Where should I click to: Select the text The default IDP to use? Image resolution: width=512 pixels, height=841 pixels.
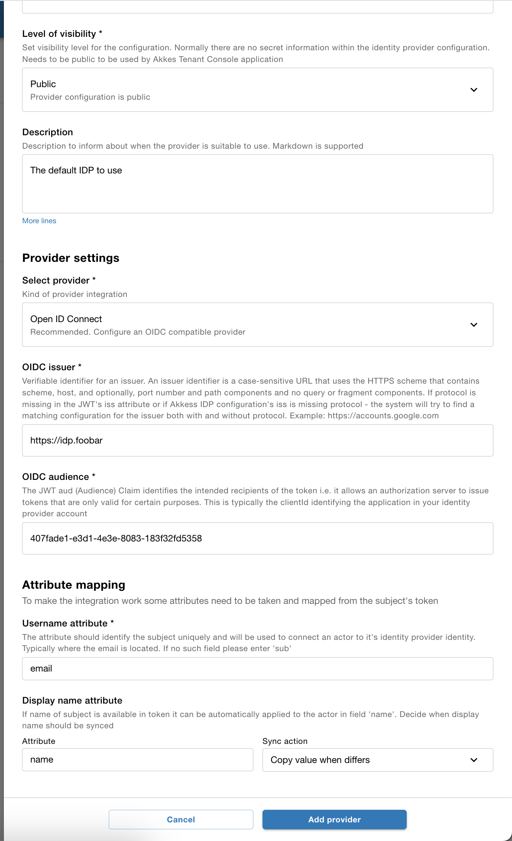click(x=76, y=170)
